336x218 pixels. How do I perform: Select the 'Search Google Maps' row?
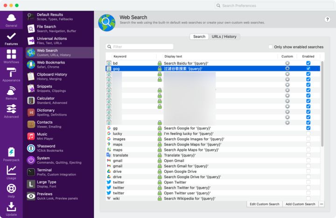click(x=213, y=144)
